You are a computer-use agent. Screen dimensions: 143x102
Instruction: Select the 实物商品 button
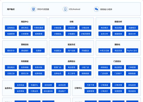(x=11, y=28)
